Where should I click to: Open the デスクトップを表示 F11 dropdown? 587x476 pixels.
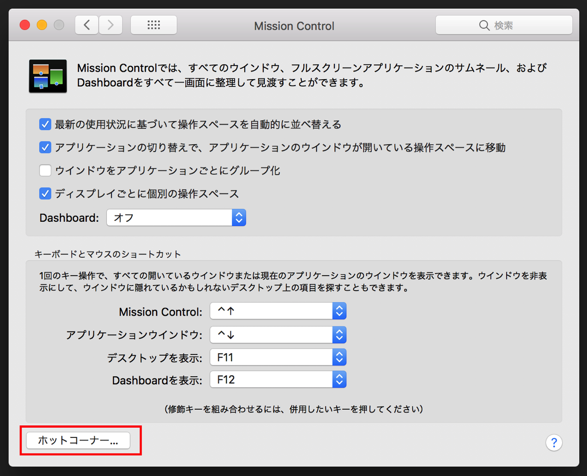pos(278,357)
